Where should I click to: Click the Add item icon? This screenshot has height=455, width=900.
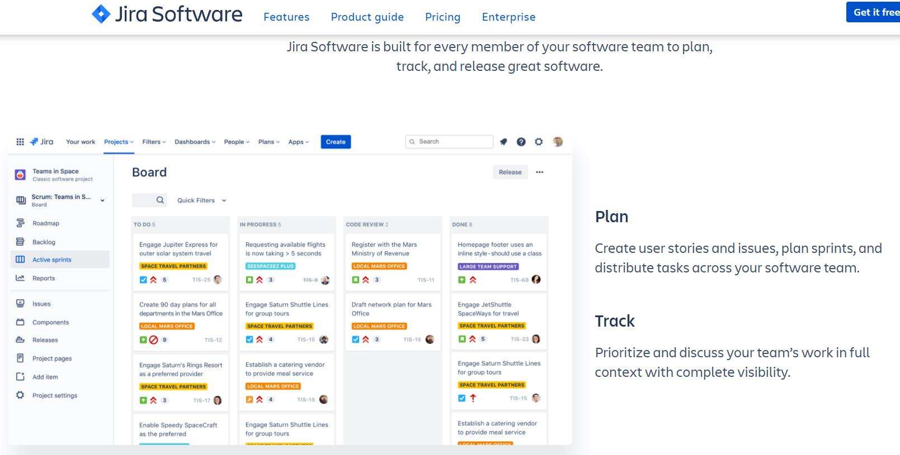20,377
